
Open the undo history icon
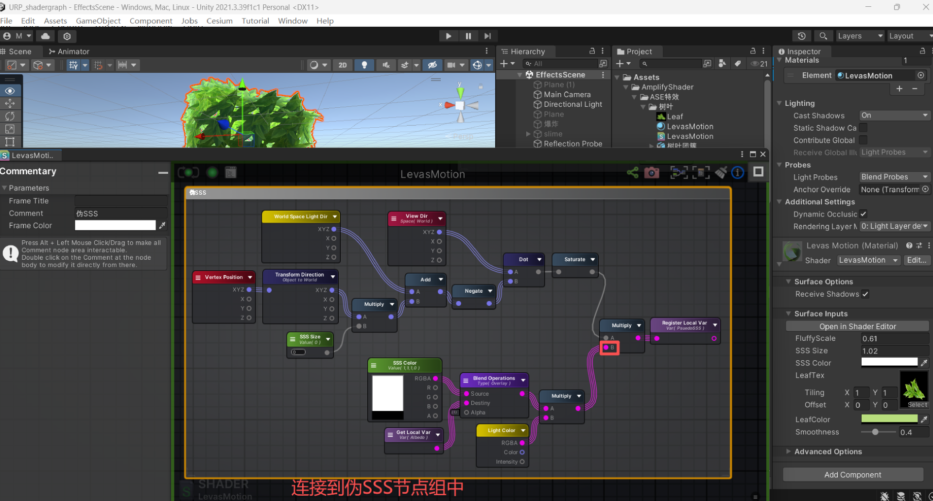(x=802, y=36)
